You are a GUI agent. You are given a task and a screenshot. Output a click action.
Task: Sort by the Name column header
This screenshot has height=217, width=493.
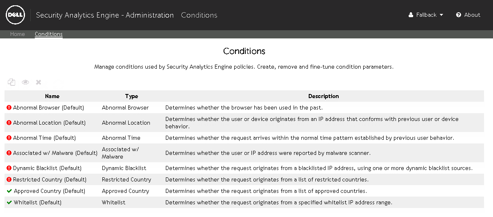[52, 96]
